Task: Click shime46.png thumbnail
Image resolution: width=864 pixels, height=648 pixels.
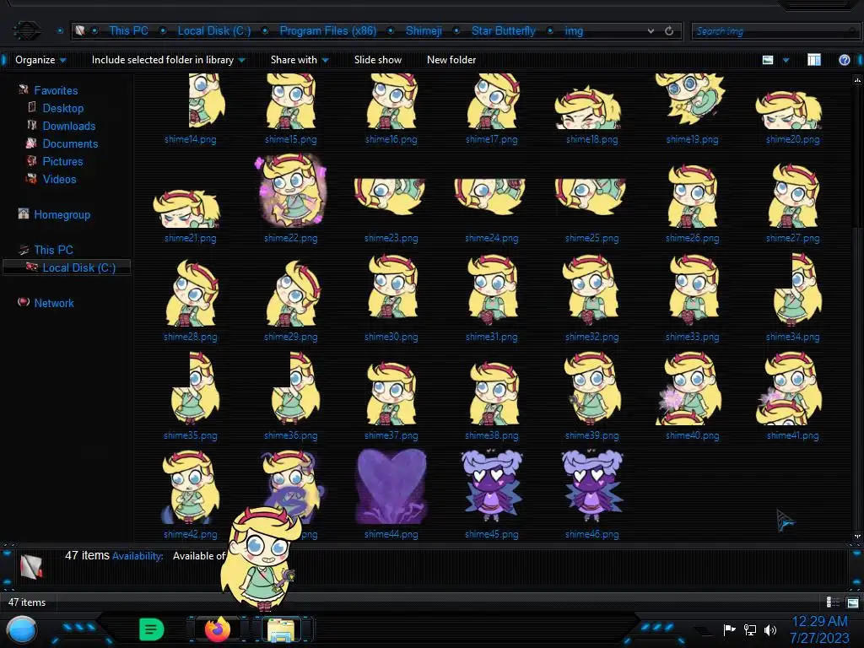Action: [x=592, y=486]
